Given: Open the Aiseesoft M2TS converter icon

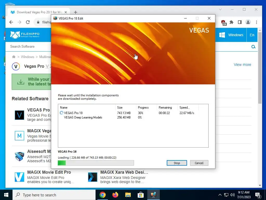Looking at the screenshot, I should [19, 156].
